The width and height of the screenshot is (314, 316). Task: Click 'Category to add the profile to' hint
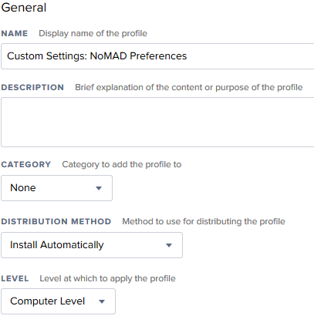click(x=122, y=164)
